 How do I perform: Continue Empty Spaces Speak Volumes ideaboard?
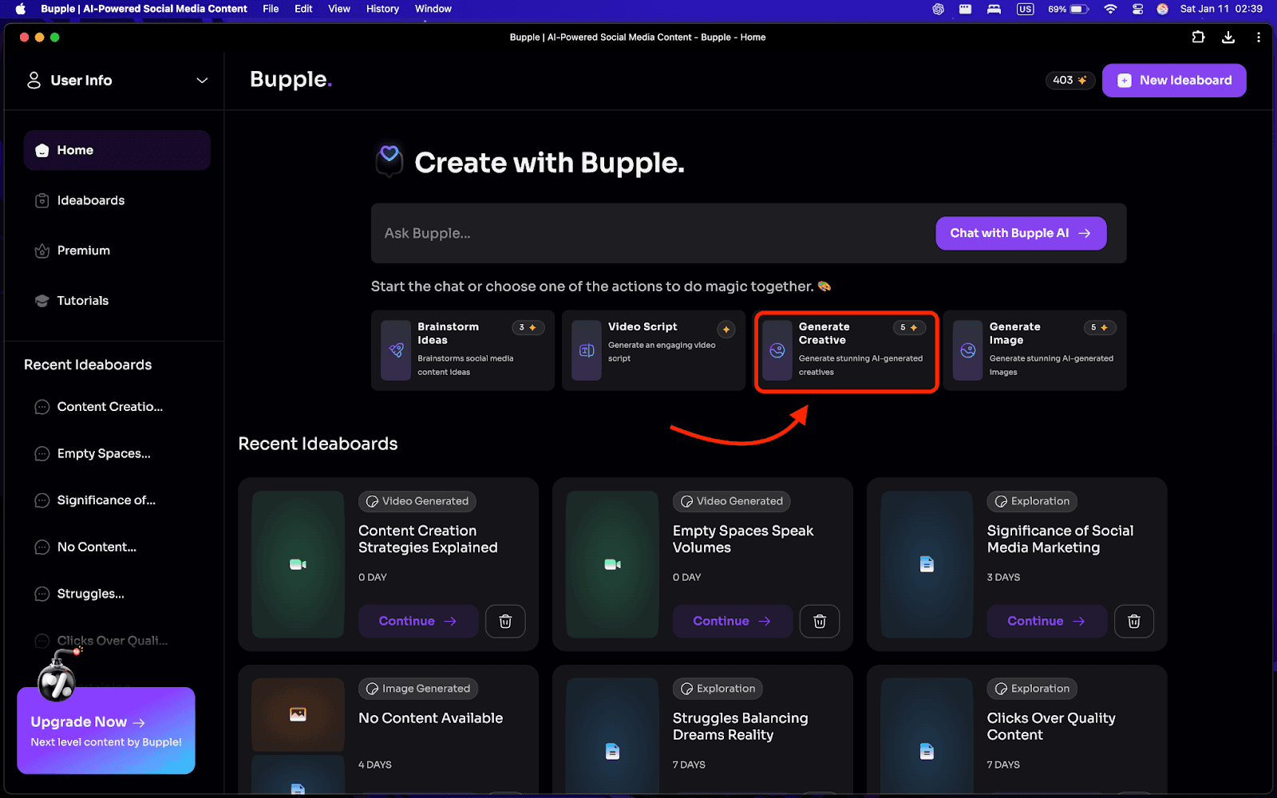point(733,621)
